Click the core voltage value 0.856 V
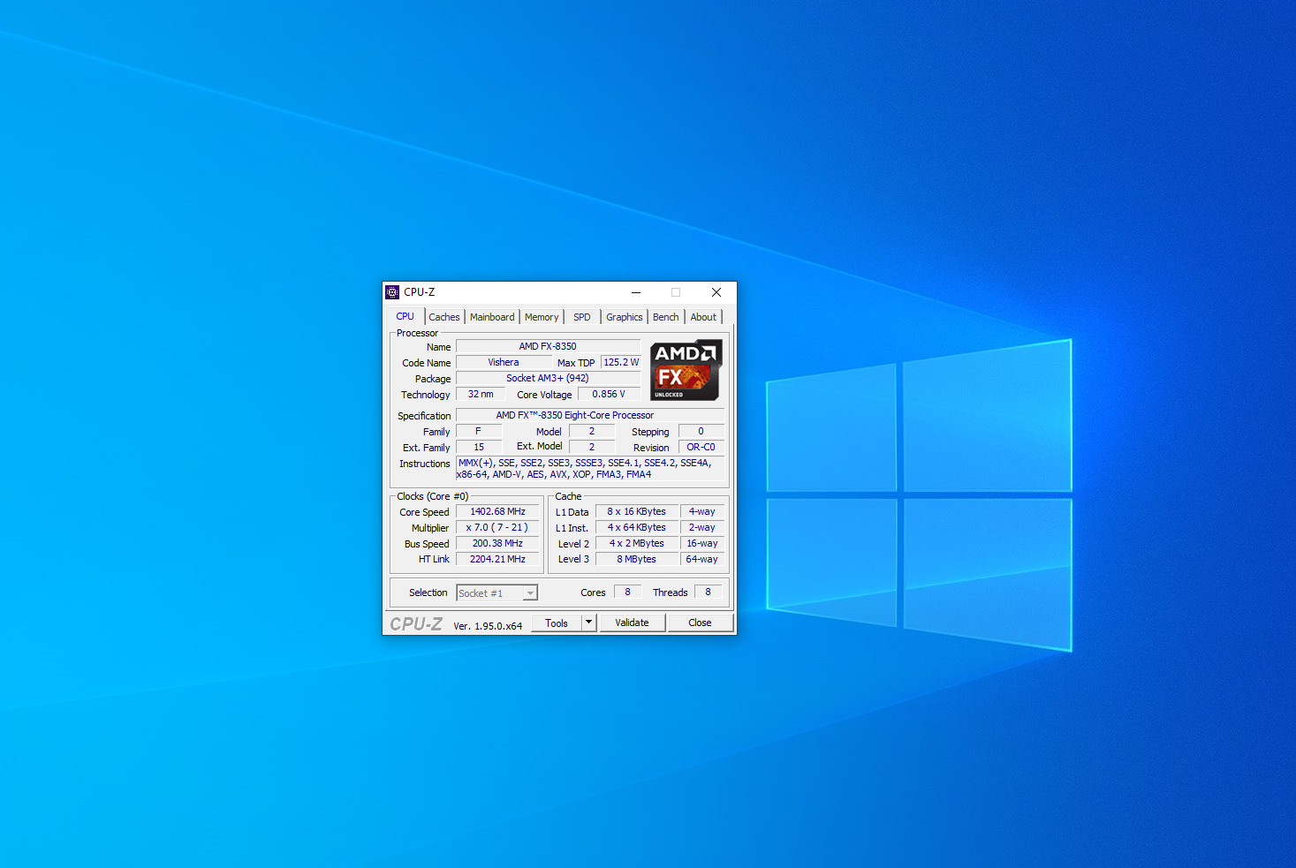The width and height of the screenshot is (1296, 868). click(x=609, y=394)
